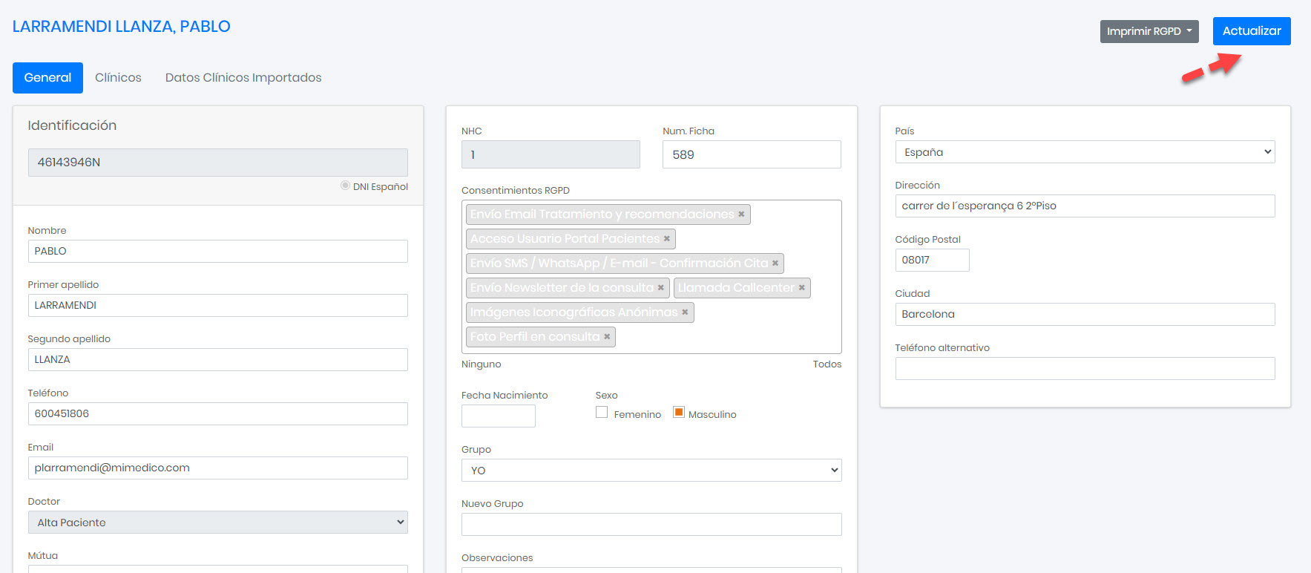Switch to the Clínicos tab
Screen dimensions: 1311x573
[x=118, y=78]
